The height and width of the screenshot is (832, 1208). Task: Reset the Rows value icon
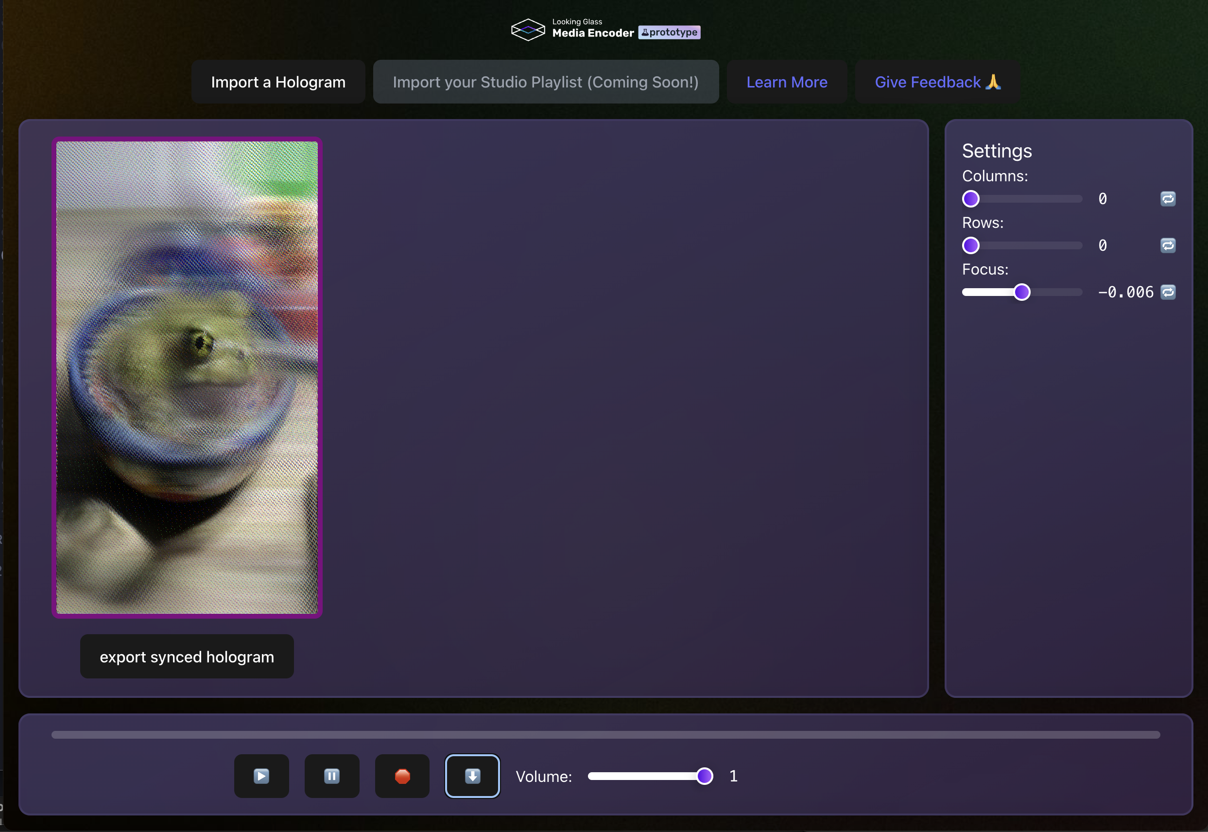[1167, 245]
